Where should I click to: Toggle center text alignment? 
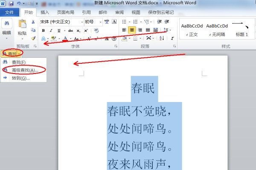tap(132, 30)
